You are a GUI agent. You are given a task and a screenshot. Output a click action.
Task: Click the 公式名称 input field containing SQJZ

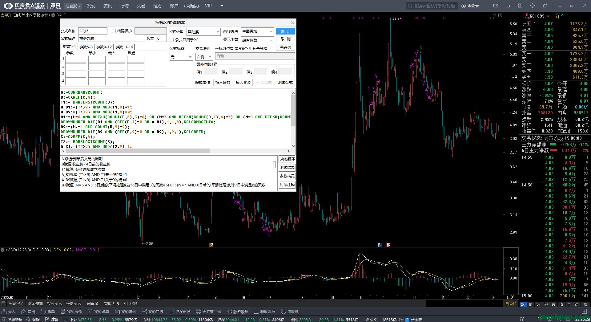pos(93,31)
